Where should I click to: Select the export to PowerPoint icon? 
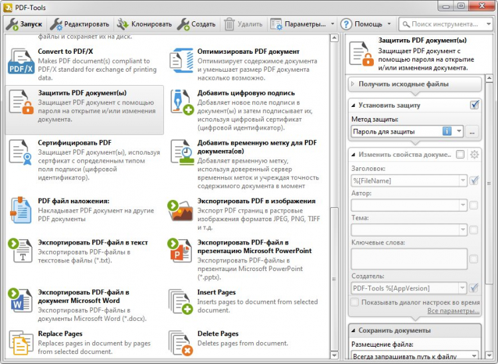point(180,250)
